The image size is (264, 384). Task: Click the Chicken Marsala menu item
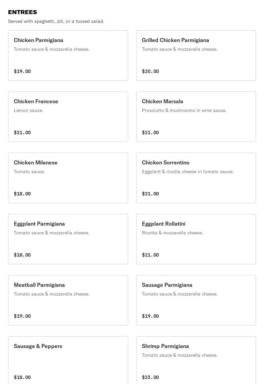[x=196, y=117]
